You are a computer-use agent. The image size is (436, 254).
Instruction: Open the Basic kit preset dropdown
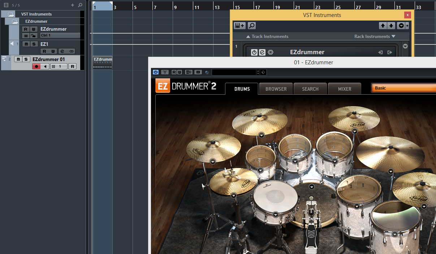click(403, 88)
